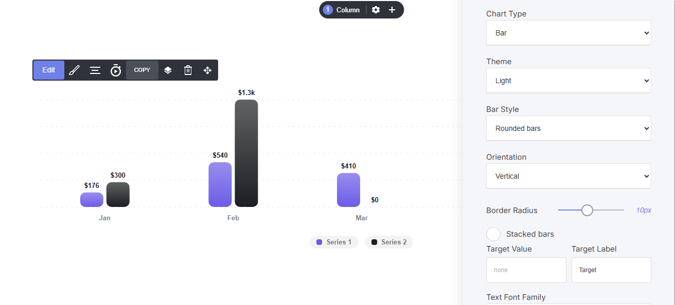This screenshot has height=305, width=675.
Task: Toggle Series 2 legend visibility
Action: [x=389, y=242]
